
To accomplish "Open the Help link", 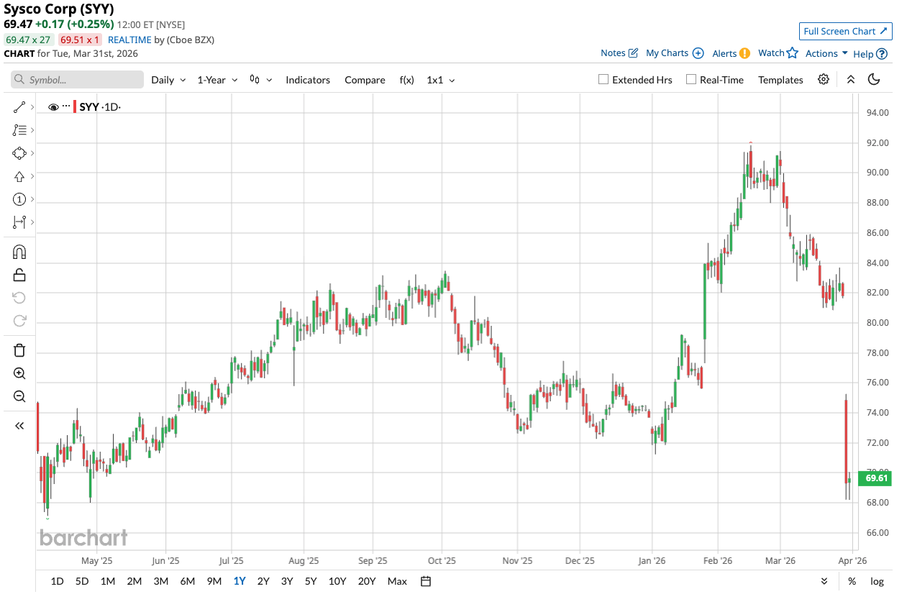I will pos(870,54).
